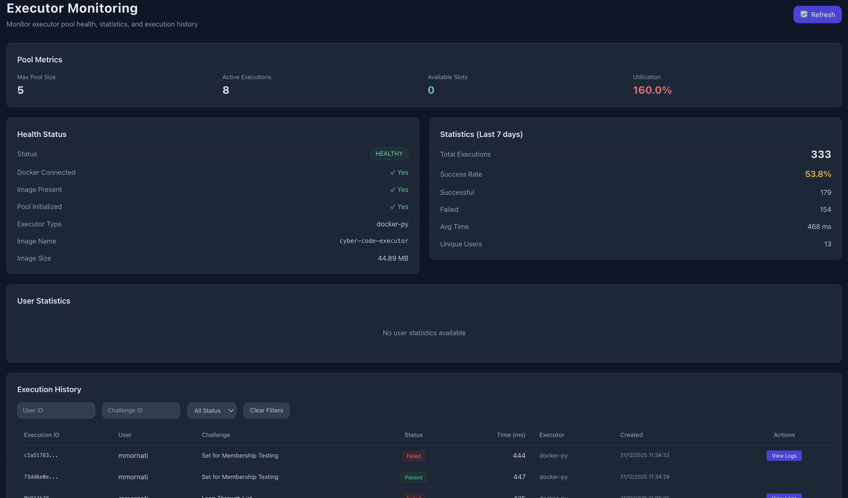The image size is (848, 498).
Task: Click the challenge name in the c1a51783 row
Action: (240, 455)
